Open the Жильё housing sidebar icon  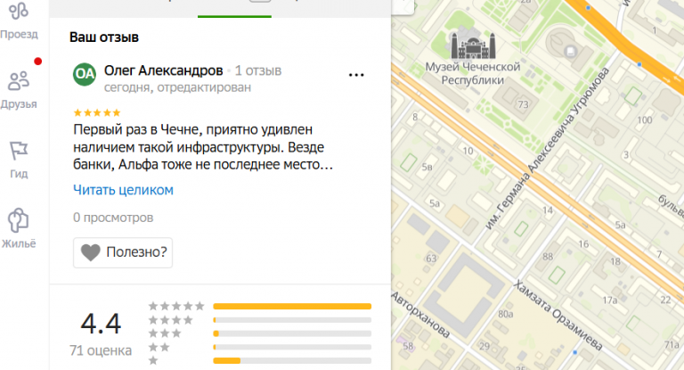19,219
